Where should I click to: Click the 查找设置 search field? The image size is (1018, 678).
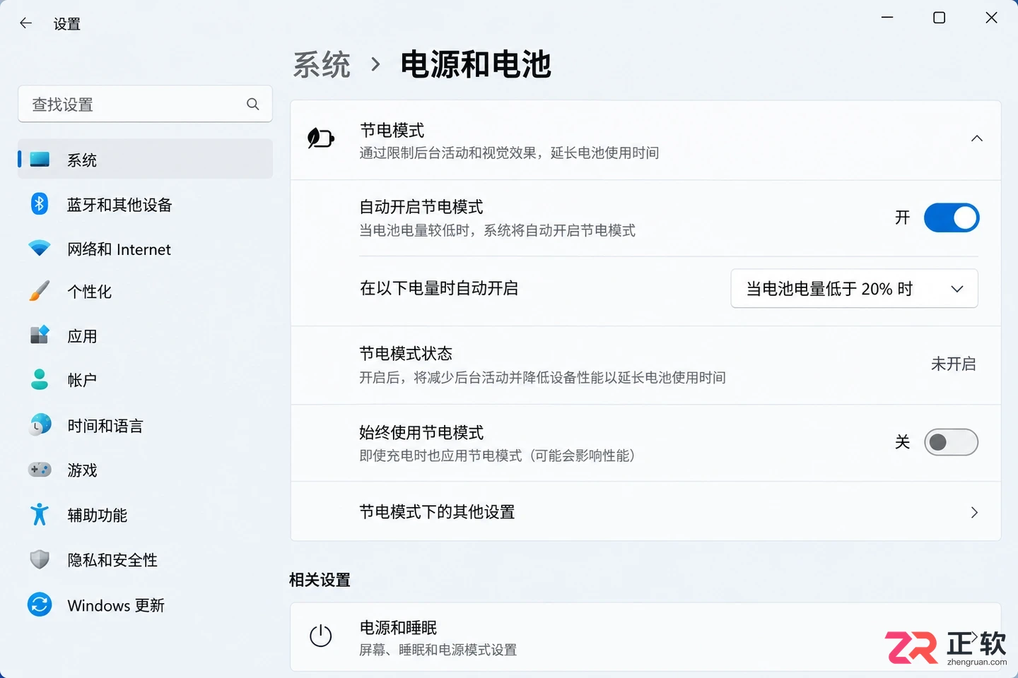click(x=145, y=105)
